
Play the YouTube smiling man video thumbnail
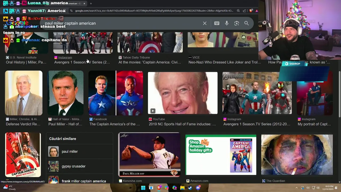[x=183, y=93]
